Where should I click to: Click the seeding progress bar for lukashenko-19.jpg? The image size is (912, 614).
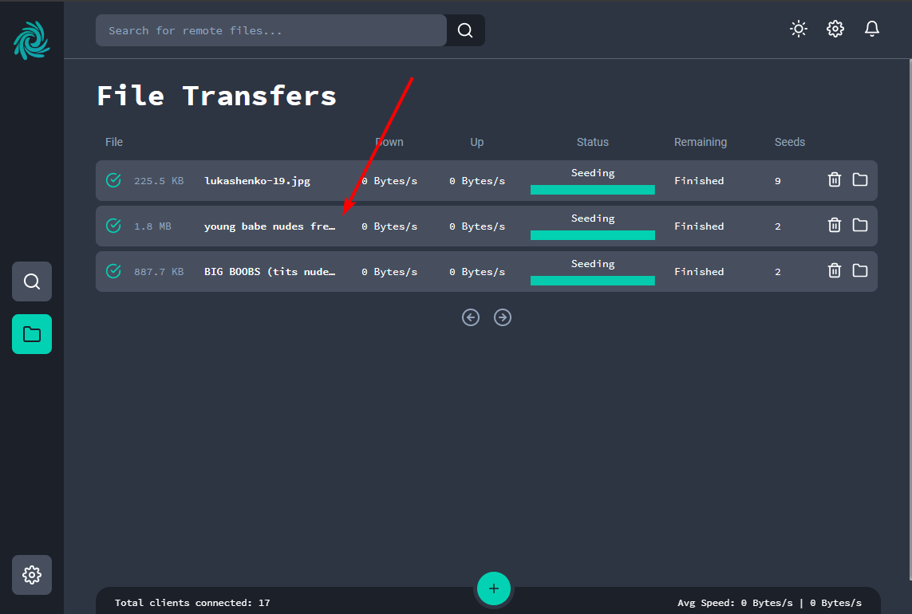coord(592,190)
